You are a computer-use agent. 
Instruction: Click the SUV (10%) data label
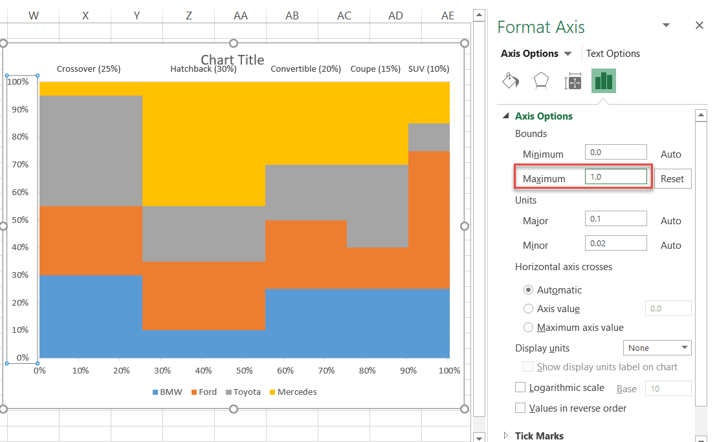(429, 69)
